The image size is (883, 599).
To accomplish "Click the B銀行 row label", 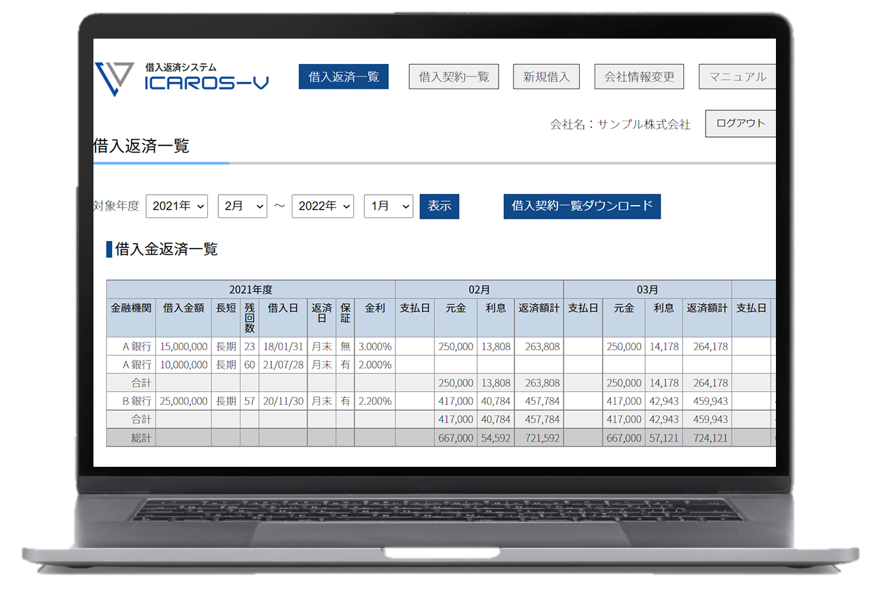I will 136,401.
